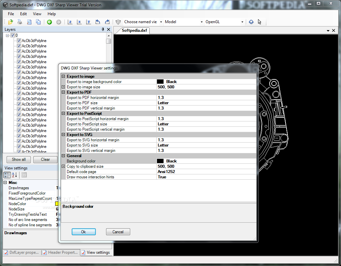Collapse the layer 0 tree node

pyautogui.click(x=8, y=35)
